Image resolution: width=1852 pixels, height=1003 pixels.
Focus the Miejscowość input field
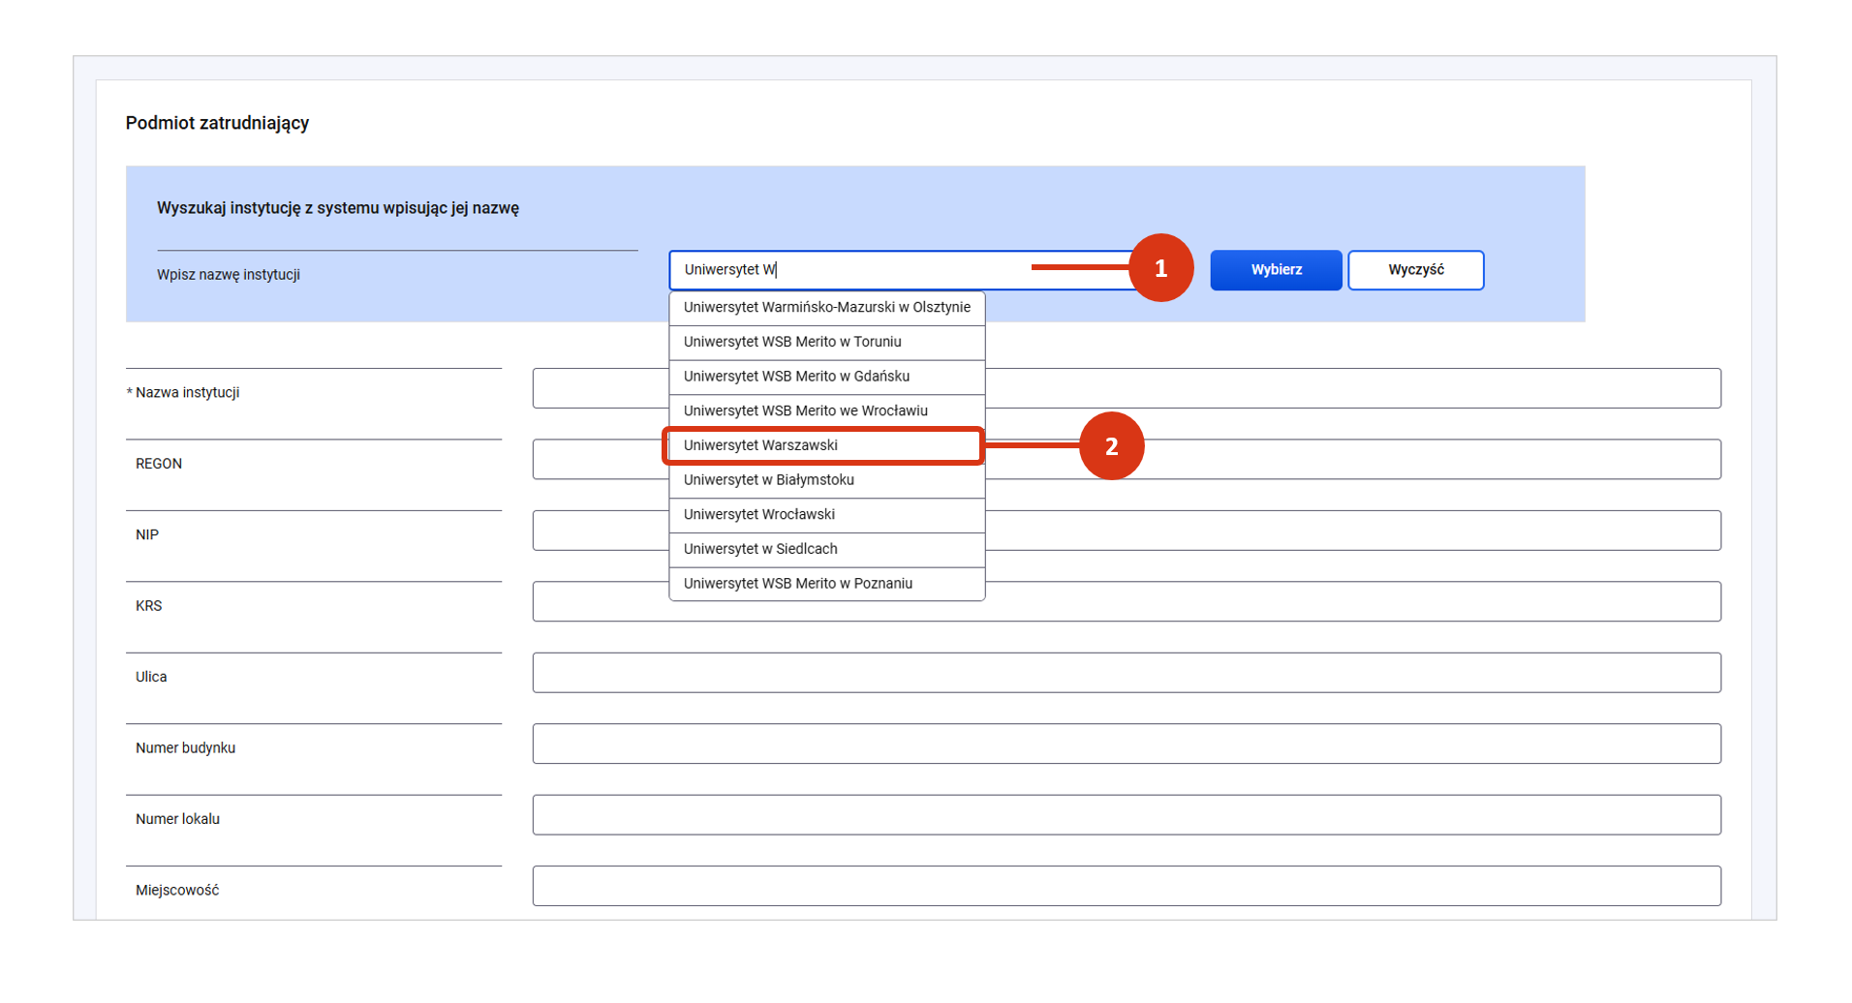click(x=1126, y=886)
